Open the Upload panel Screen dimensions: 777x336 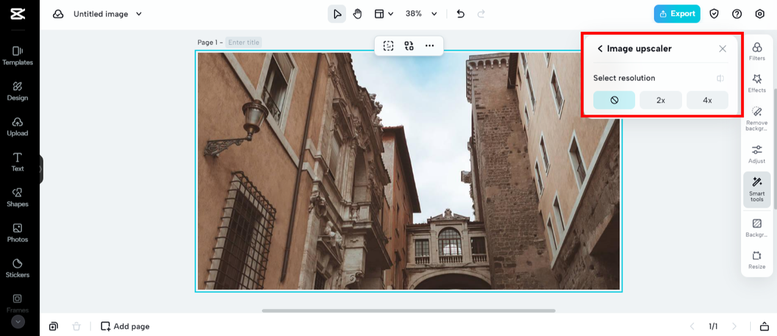click(x=18, y=126)
